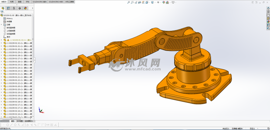Switch to the 3D 视图 bottom tab
Screen dimensions: 270x130
(19, 121)
